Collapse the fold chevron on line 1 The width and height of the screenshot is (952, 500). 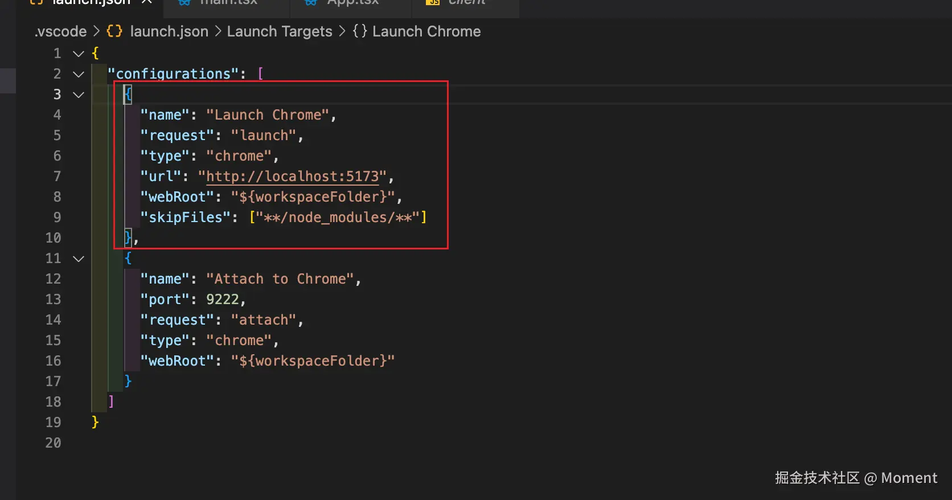[x=79, y=54]
